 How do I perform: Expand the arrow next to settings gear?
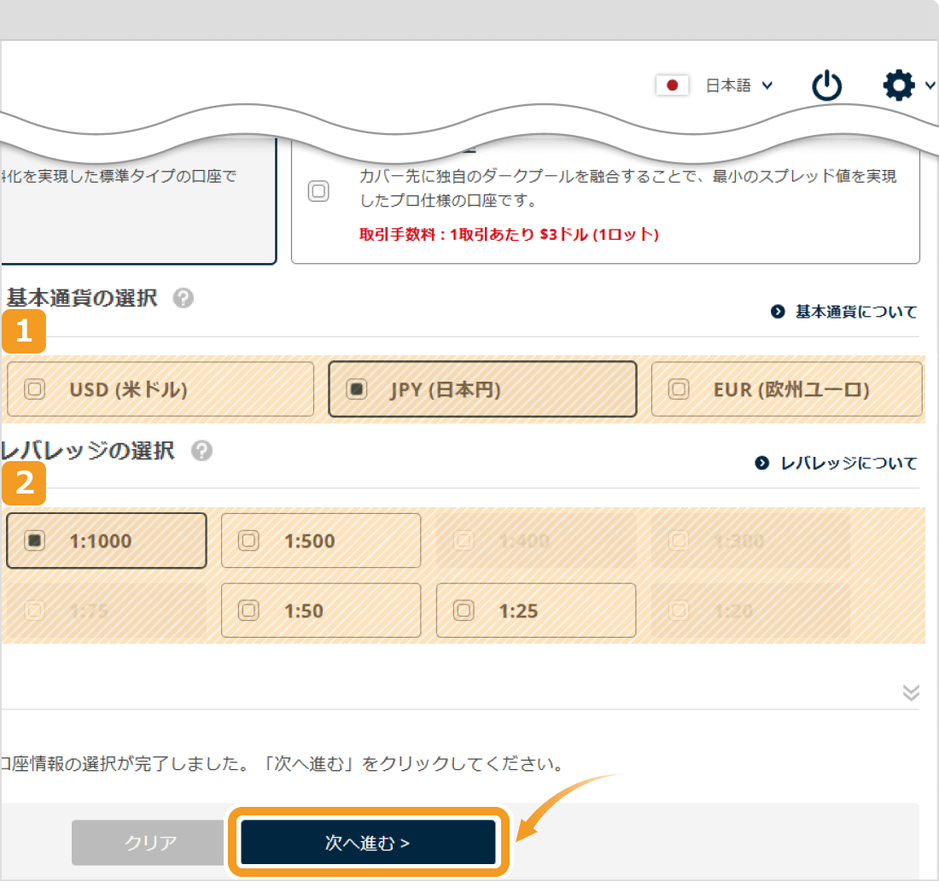coord(930,85)
